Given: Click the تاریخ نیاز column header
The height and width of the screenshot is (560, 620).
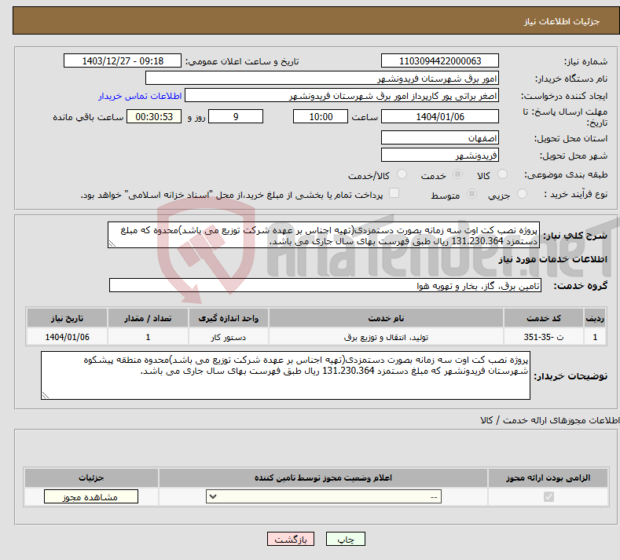Looking at the screenshot, I should 68,318.
